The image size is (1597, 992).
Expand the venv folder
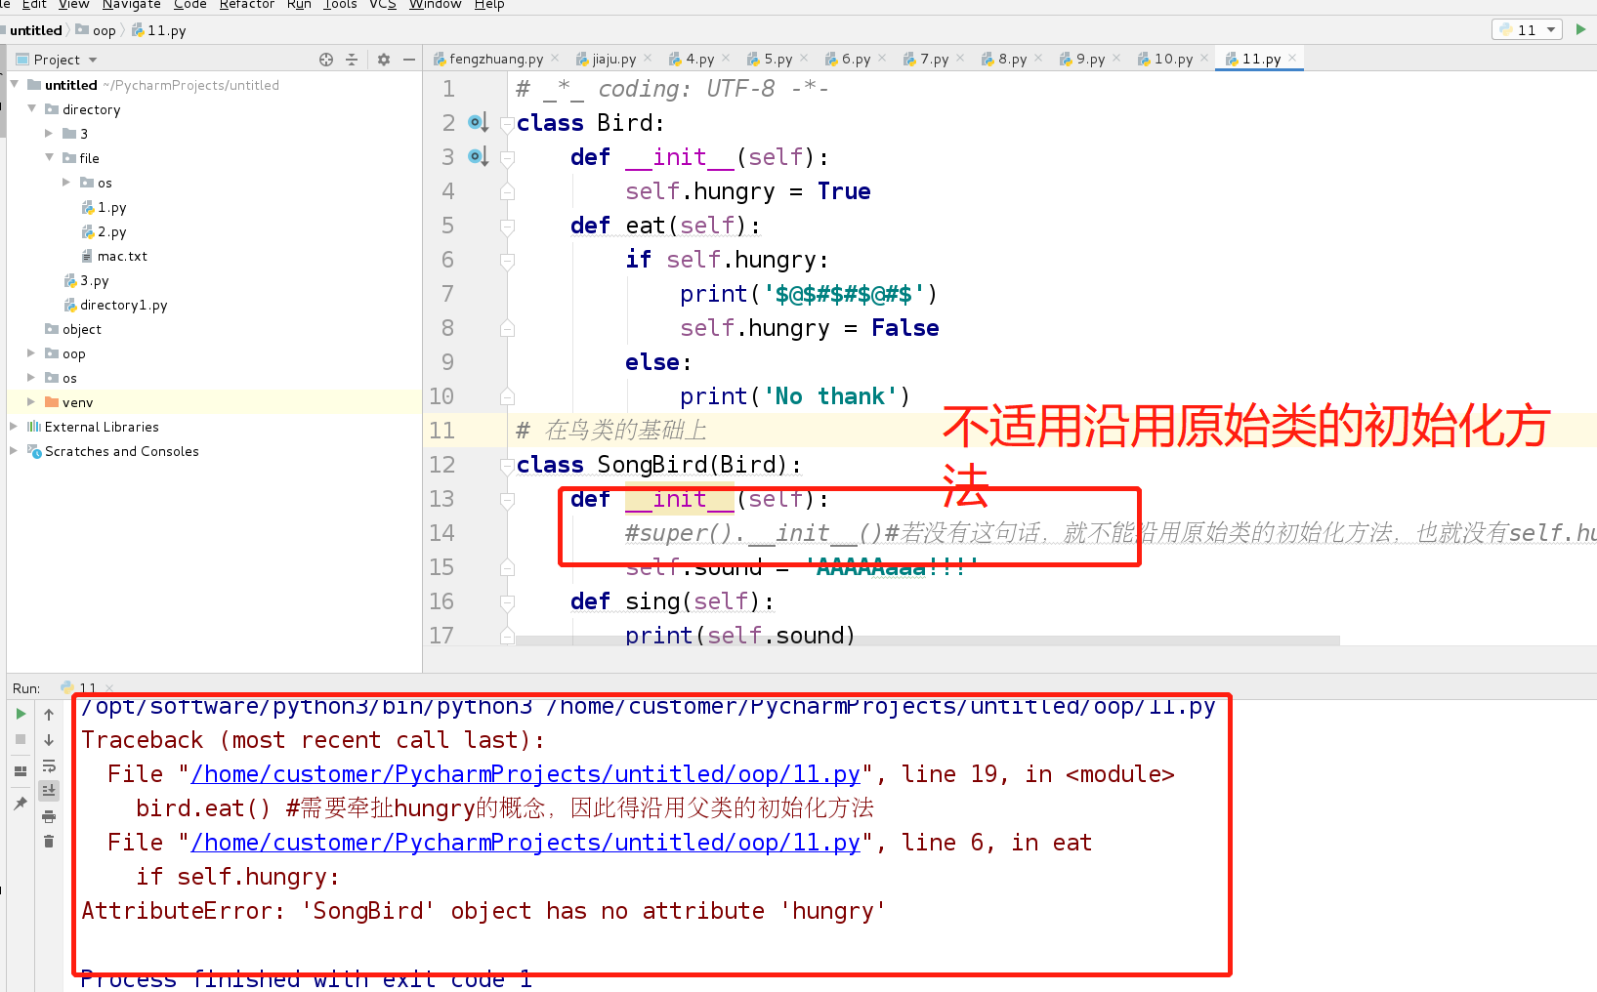pos(32,401)
